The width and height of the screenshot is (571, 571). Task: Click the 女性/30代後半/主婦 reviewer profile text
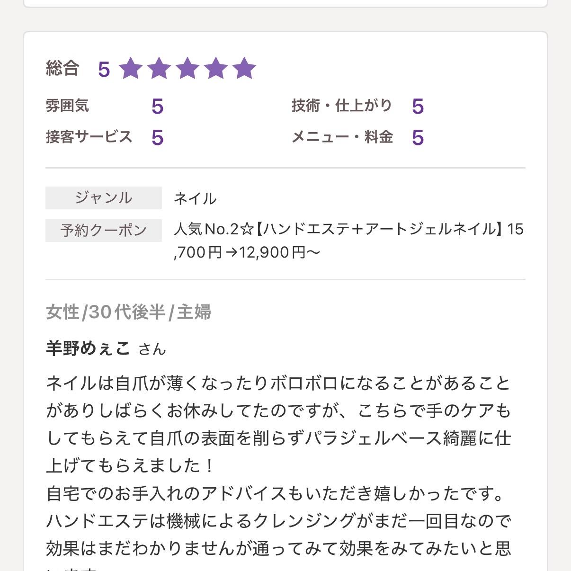click(128, 312)
